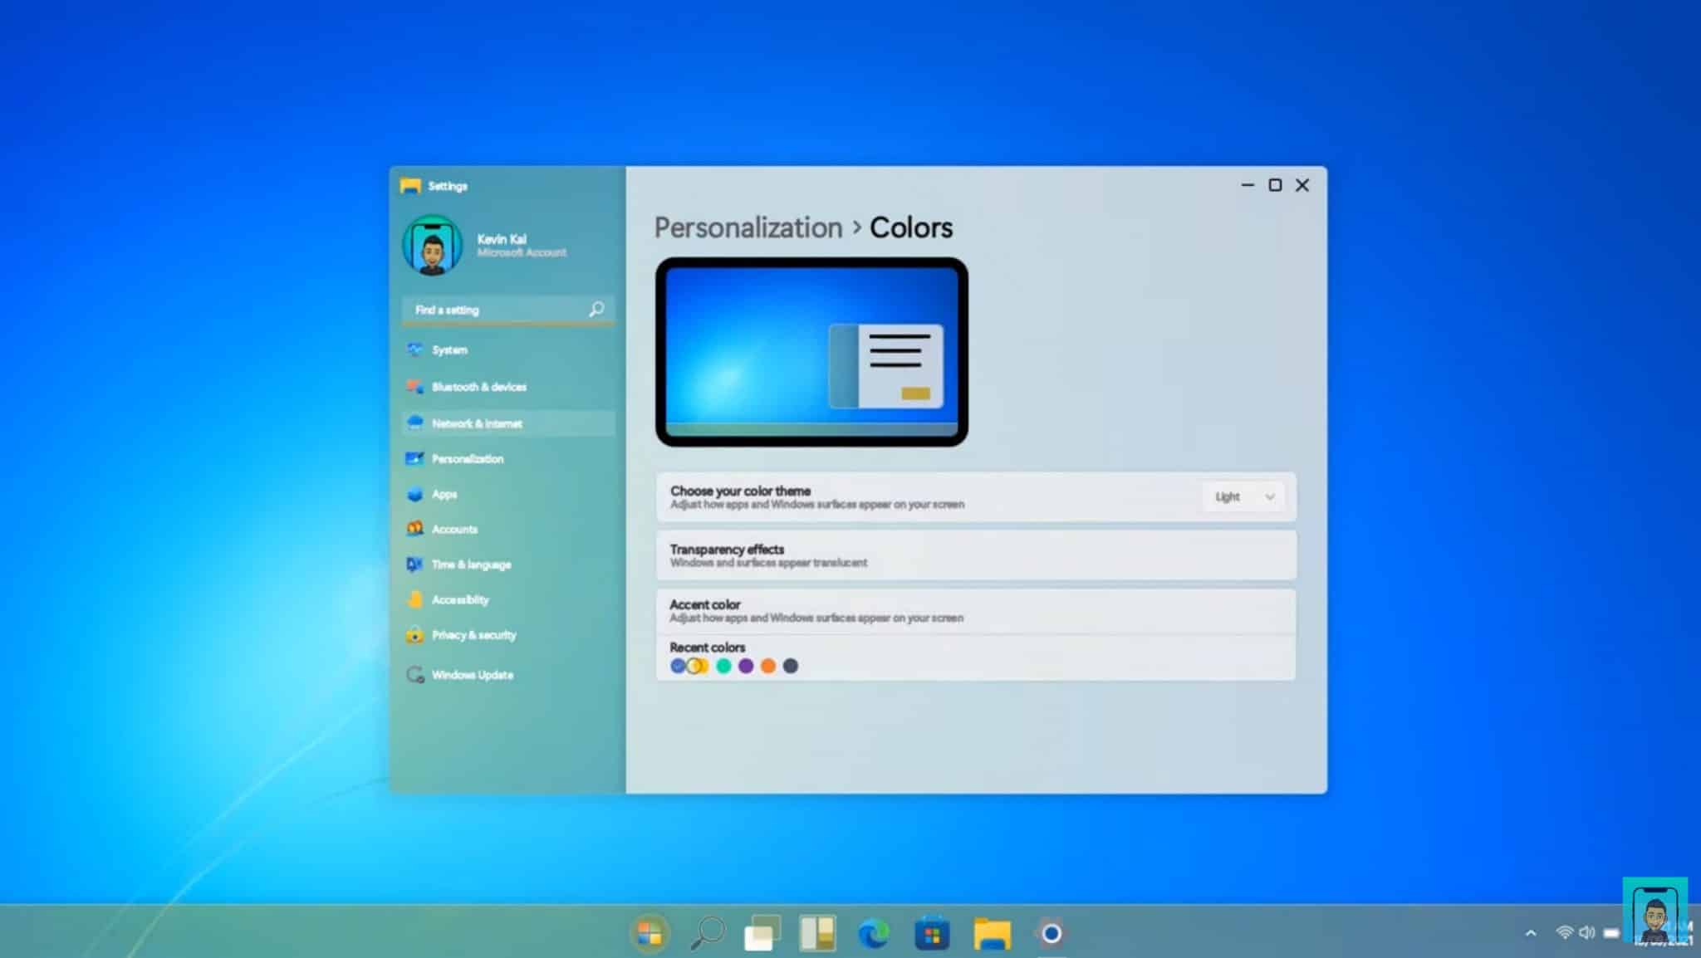Open the Microsoft Store from the taskbar
Screen dimensions: 1701x958
click(x=931, y=933)
